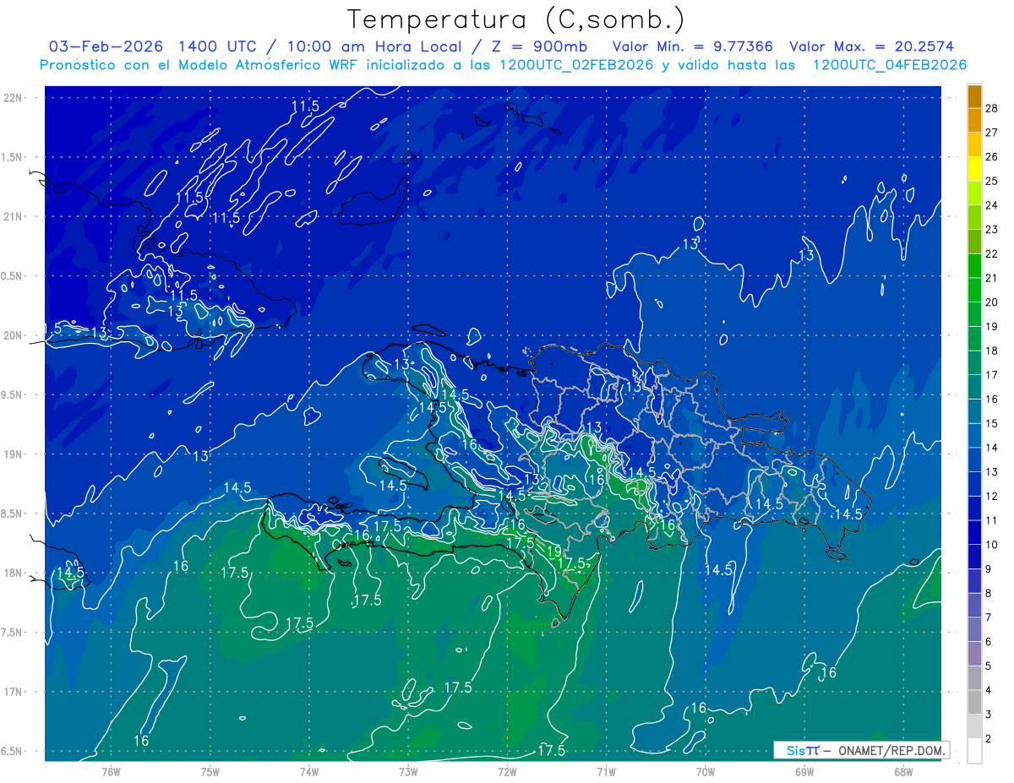Select initialization time '1200UTC_02FEB2026'
Screen dimensions: 1014x783
pyautogui.click(x=576, y=65)
